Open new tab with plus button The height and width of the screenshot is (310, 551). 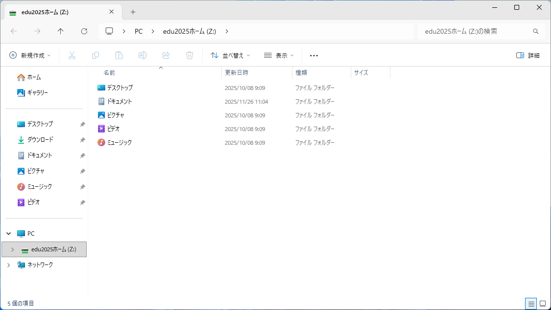point(133,12)
